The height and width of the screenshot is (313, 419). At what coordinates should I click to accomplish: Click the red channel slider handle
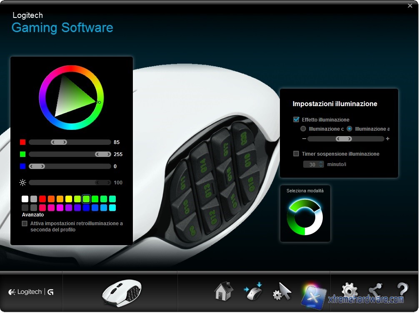59,142
